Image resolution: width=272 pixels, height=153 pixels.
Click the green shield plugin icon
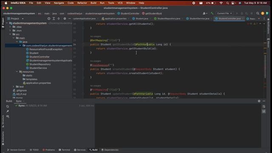(267, 13)
